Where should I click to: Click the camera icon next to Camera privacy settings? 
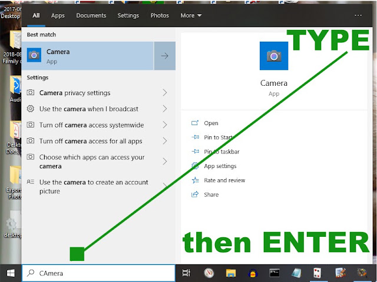coord(30,92)
